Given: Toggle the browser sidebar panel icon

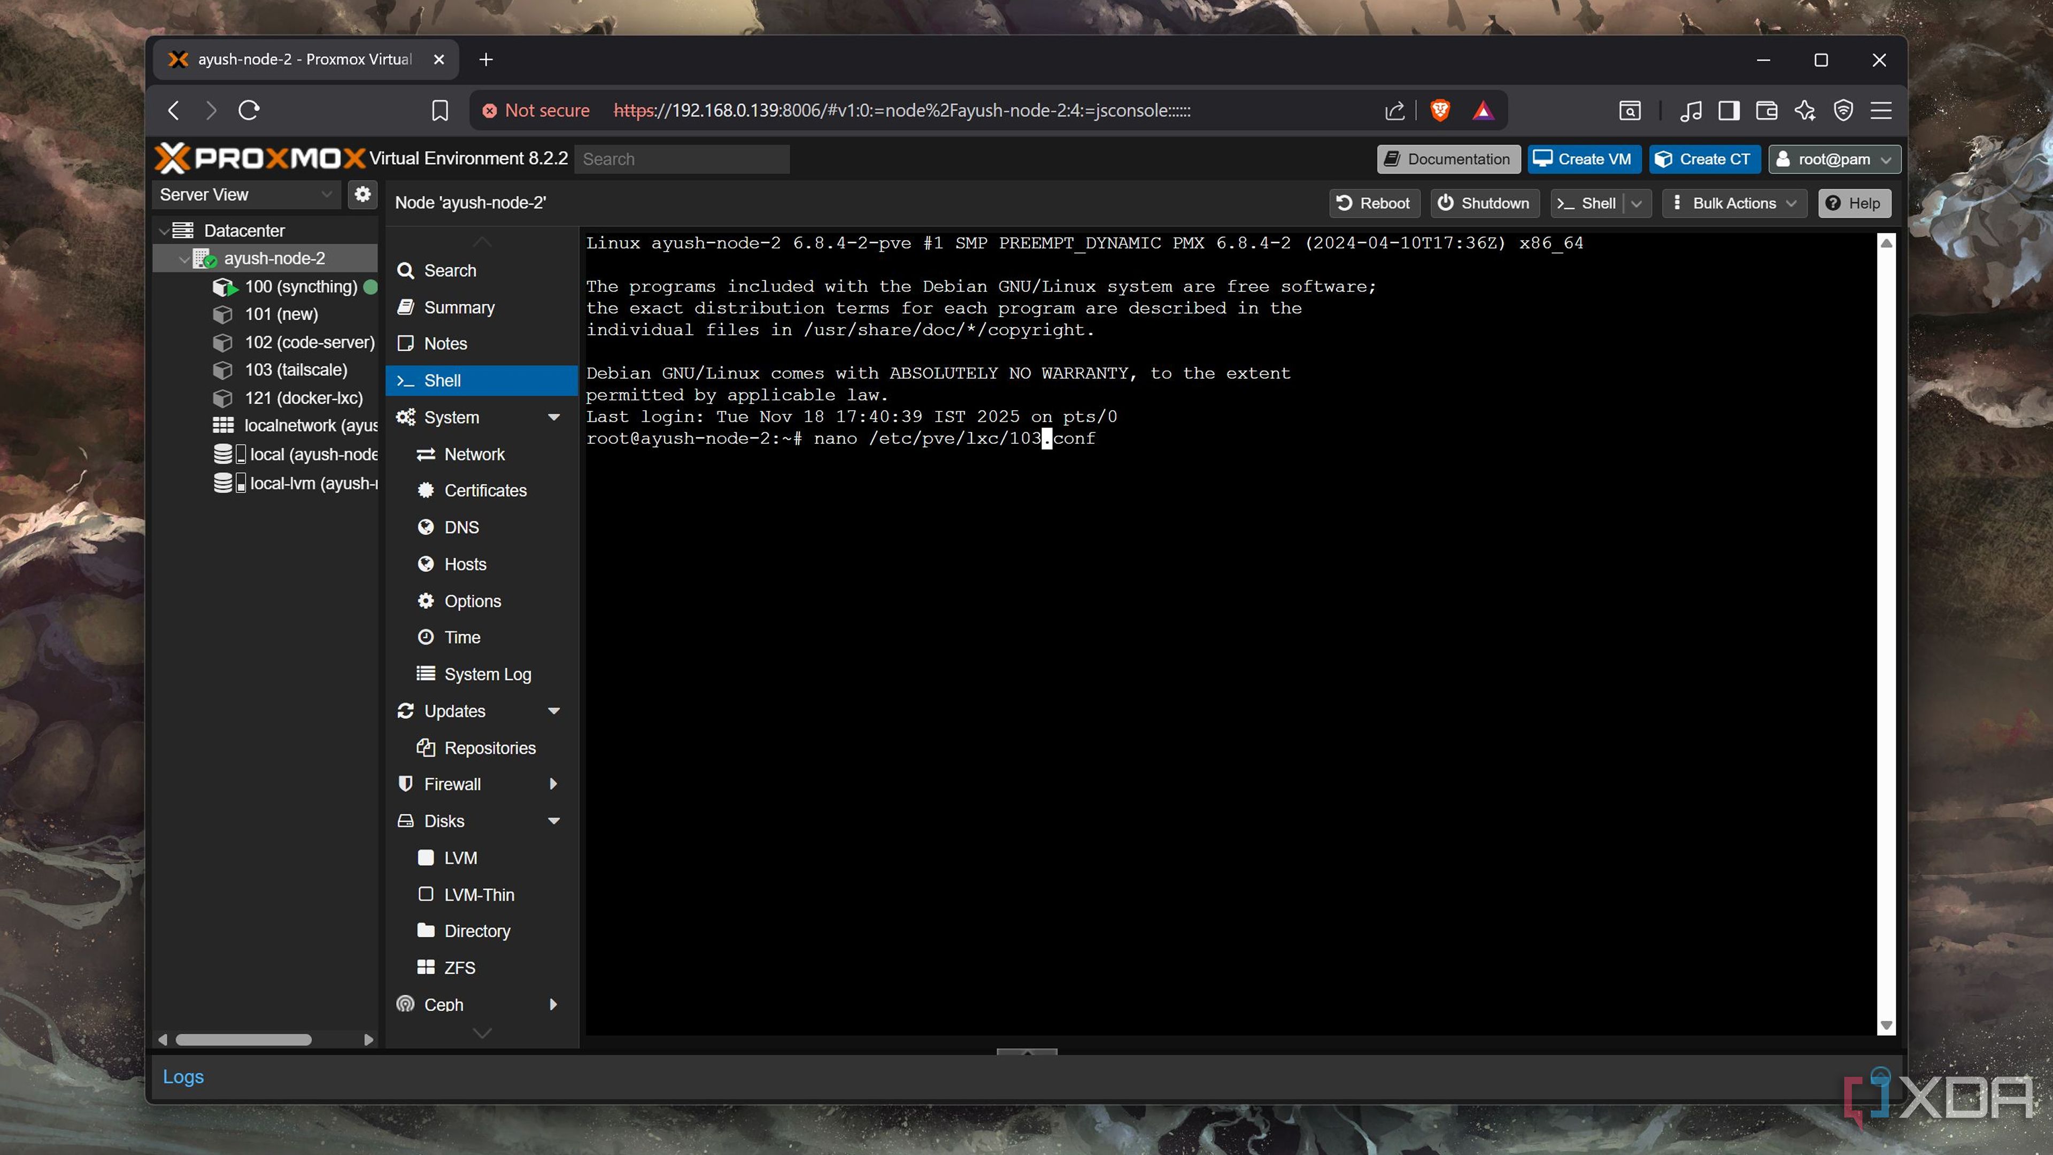Looking at the screenshot, I should pos(1728,110).
